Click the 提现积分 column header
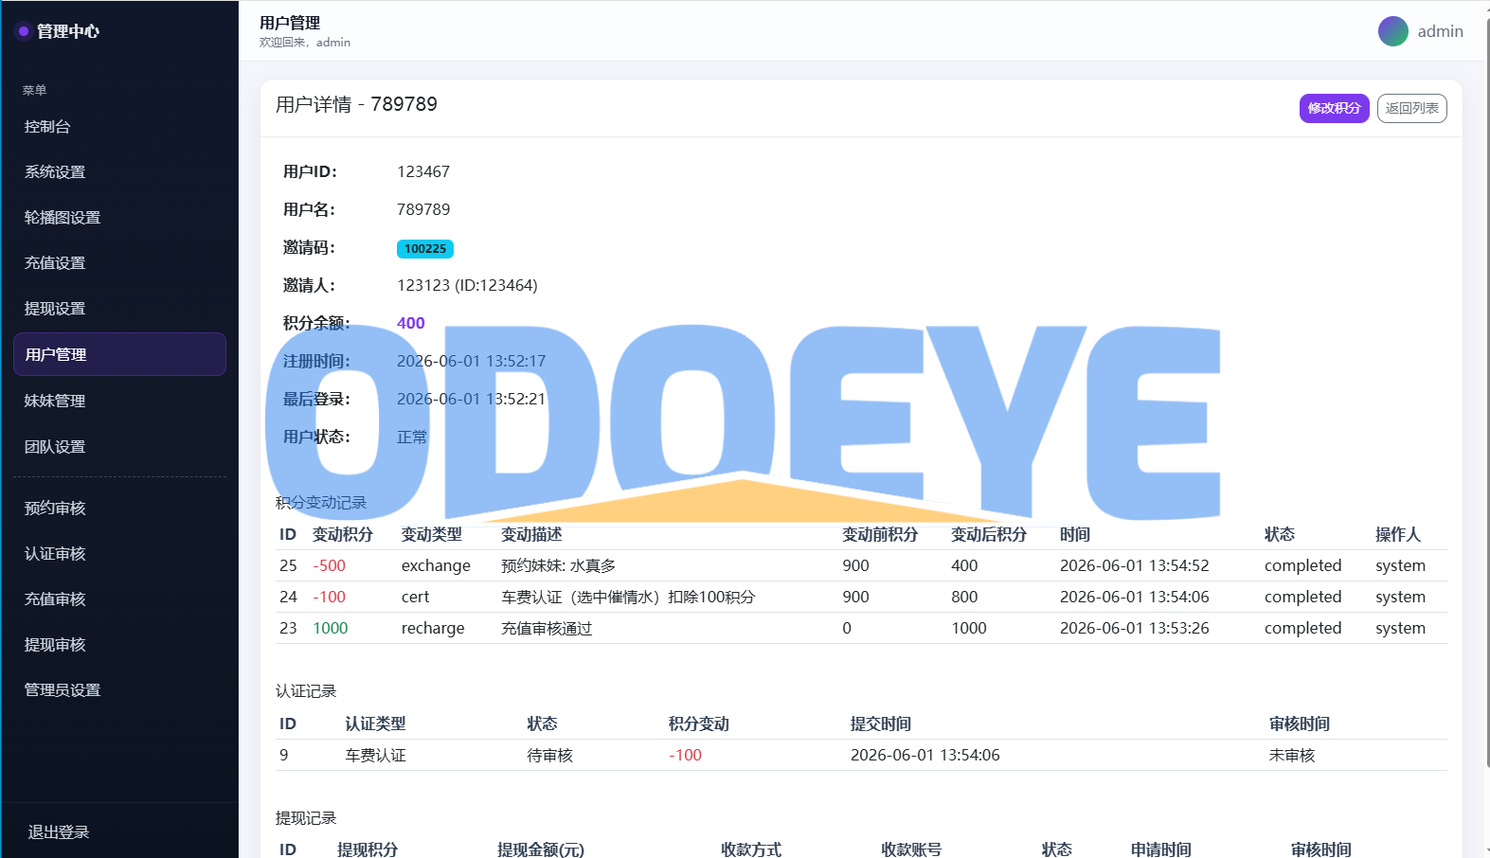This screenshot has height=858, width=1490. tap(368, 849)
